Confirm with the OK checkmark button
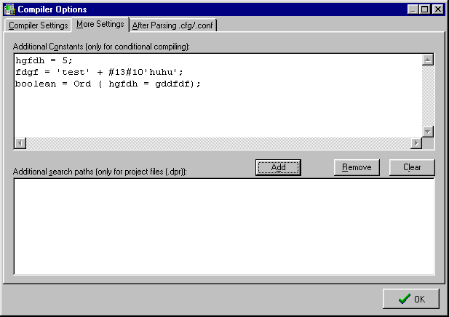449x317 pixels. (411, 299)
